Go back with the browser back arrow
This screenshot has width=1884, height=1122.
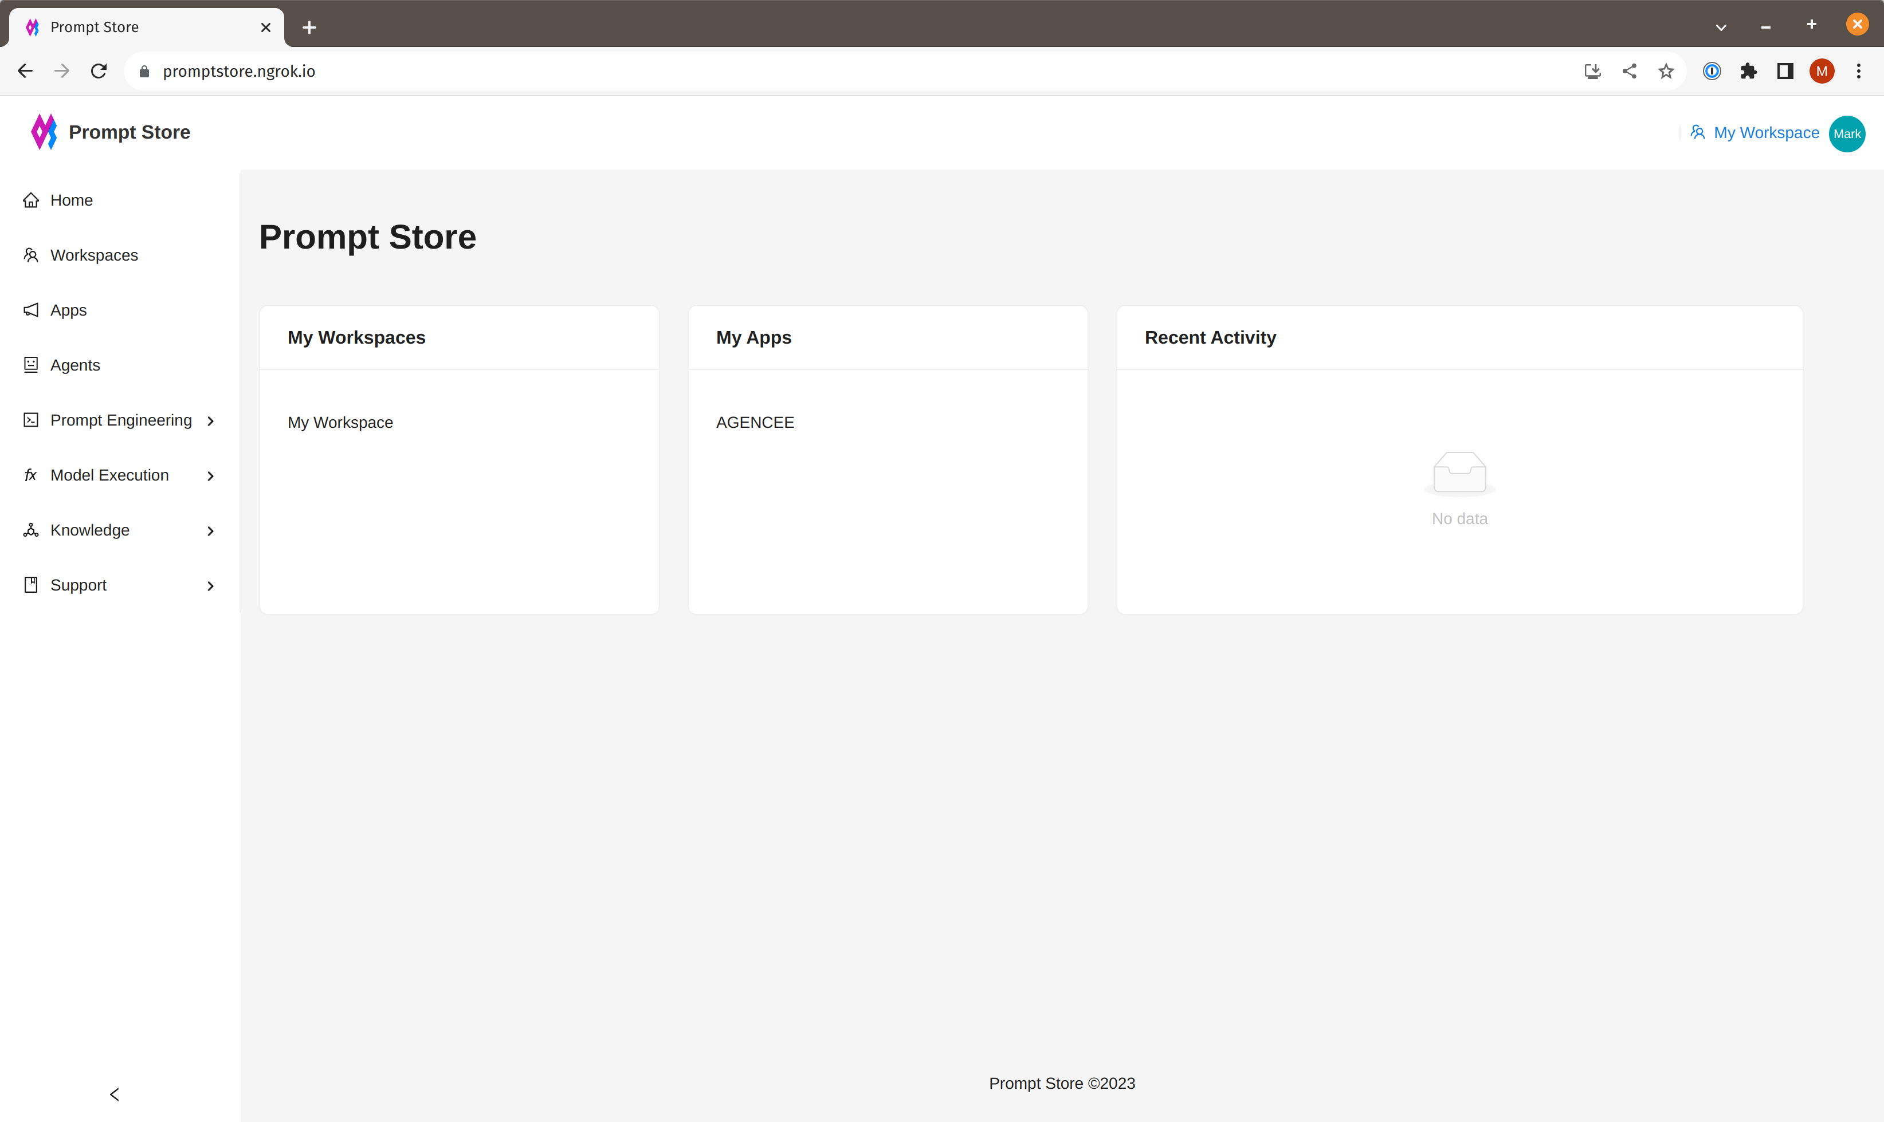coord(25,71)
